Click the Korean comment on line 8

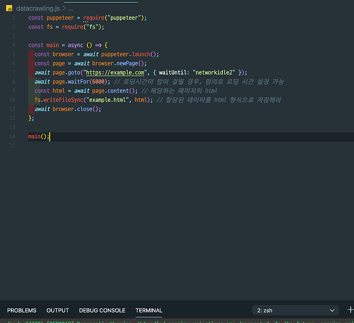coord(199,82)
